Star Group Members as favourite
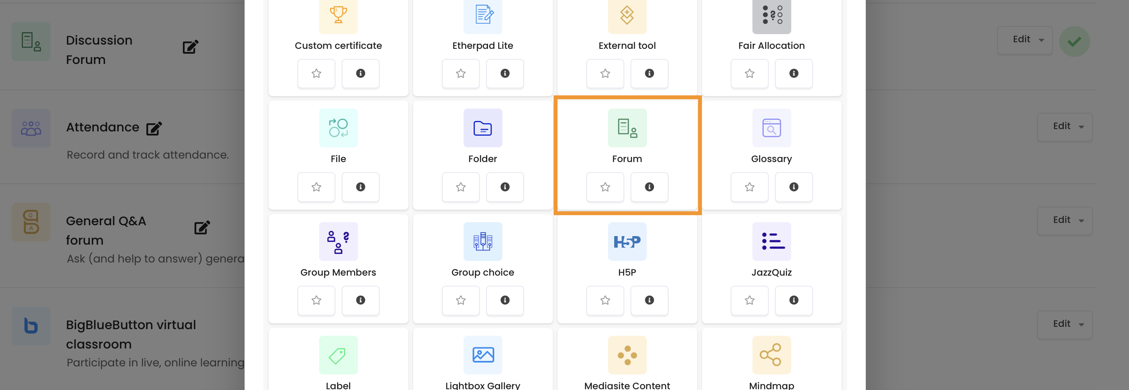This screenshot has width=1129, height=390. coord(316,300)
